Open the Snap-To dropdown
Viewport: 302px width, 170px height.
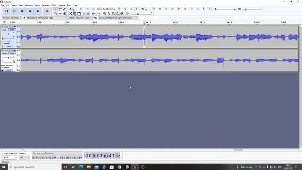25,157
